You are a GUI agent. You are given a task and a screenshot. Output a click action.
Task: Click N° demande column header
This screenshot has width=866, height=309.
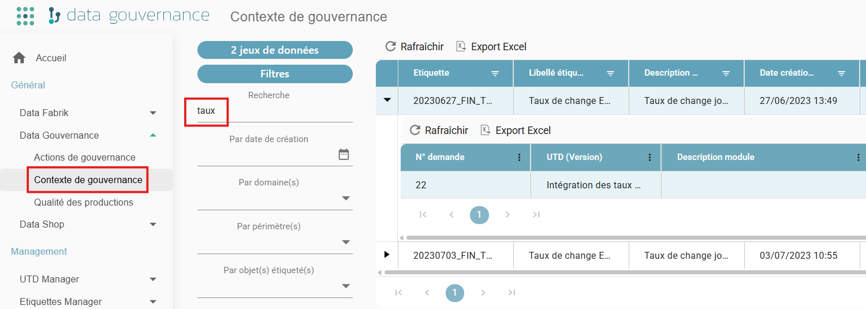click(x=440, y=157)
